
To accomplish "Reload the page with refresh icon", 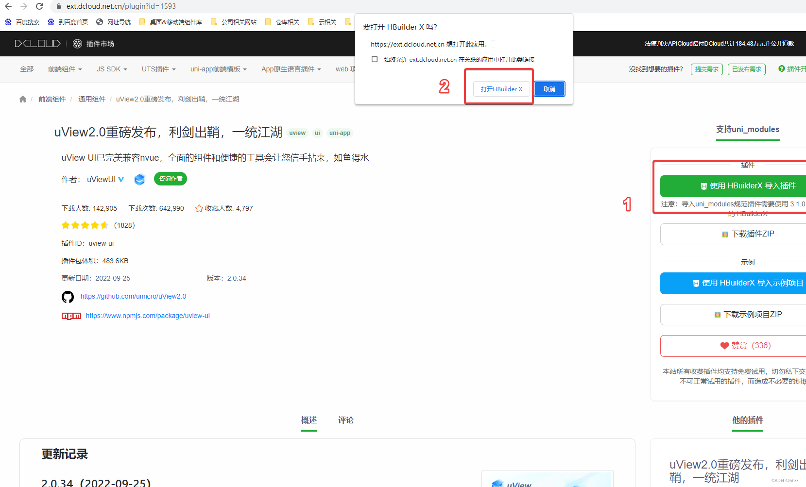I will coord(39,6).
